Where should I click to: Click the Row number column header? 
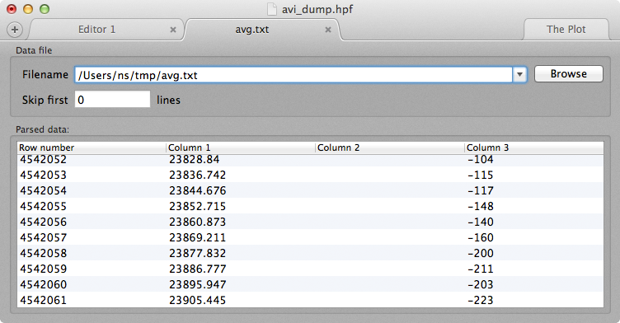pos(92,147)
